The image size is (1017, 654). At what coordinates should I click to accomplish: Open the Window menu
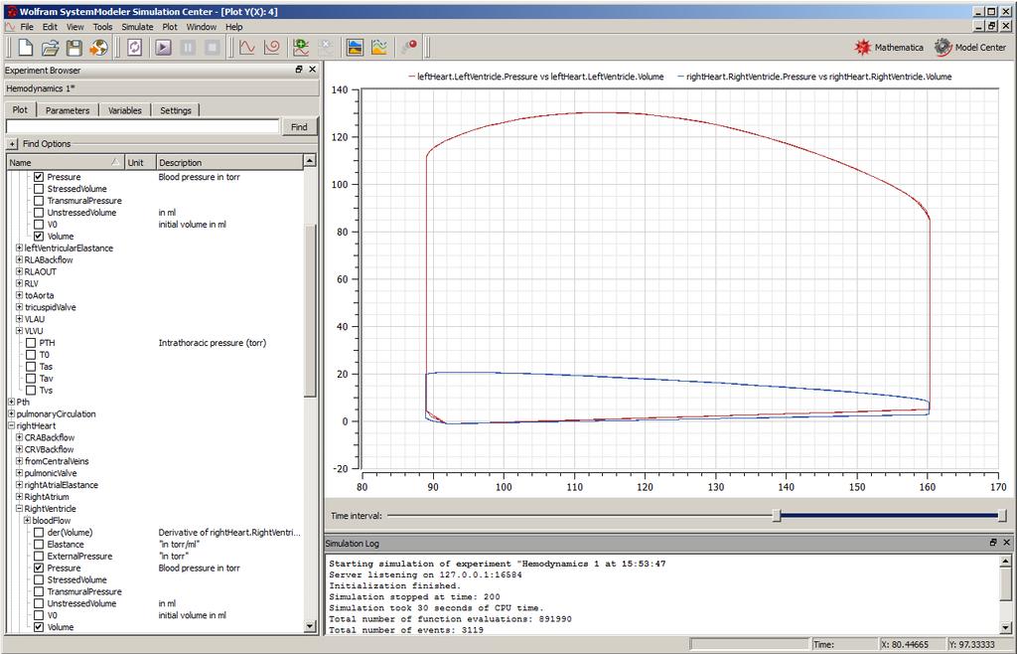click(x=201, y=27)
